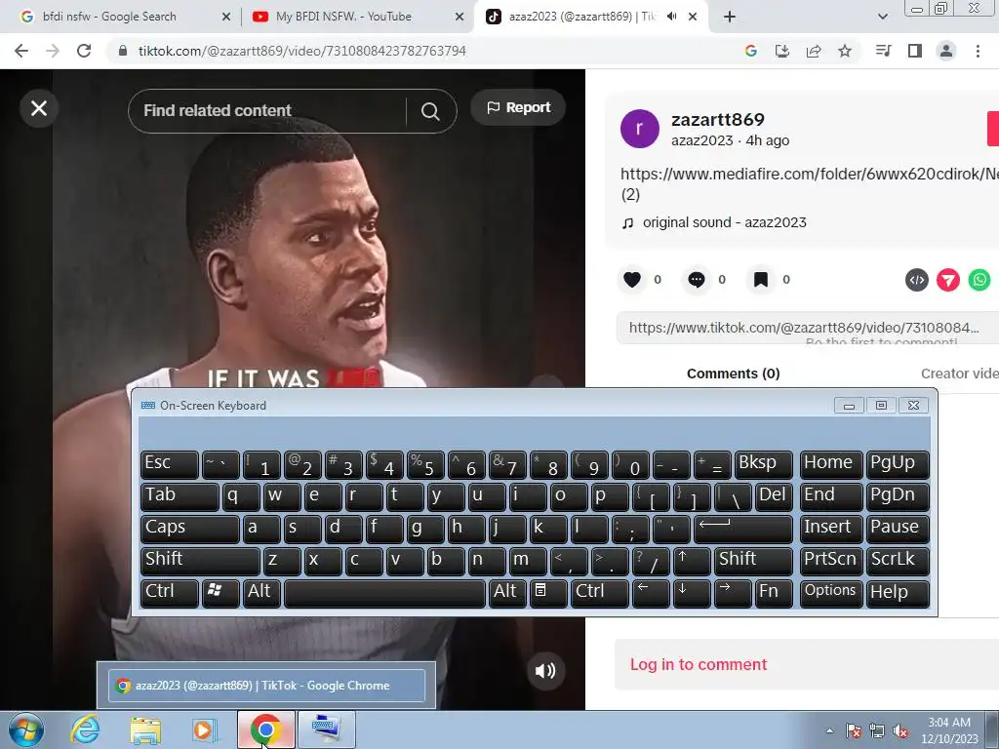
Task: Click the embed code icon
Action: pyautogui.click(x=917, y=280)
